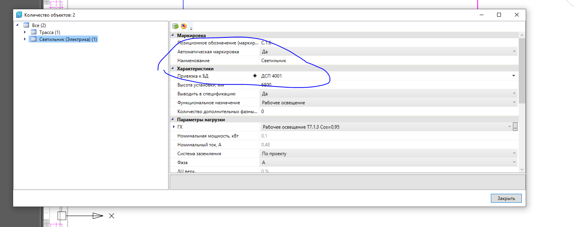
Task: Minimize the Количество объектов window
Action: pos(482,15)
